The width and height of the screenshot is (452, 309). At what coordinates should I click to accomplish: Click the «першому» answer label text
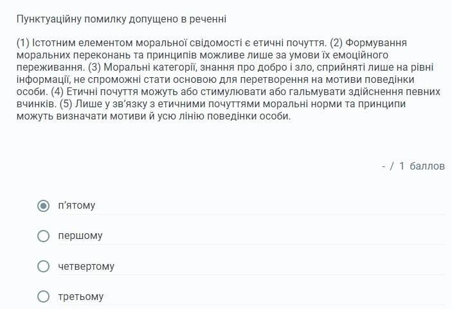click(80, 236)
